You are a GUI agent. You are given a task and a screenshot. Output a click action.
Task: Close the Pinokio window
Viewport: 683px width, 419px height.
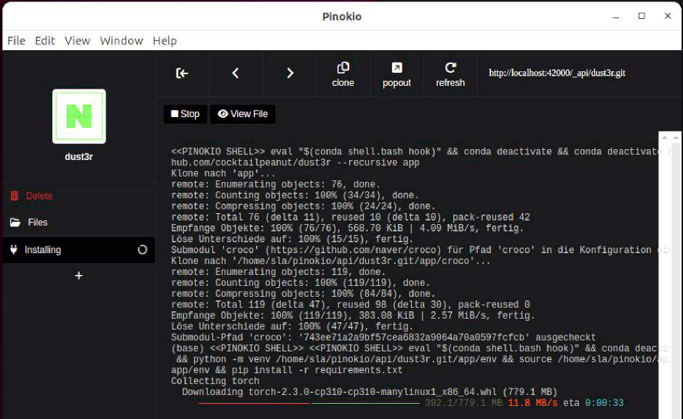668,16
